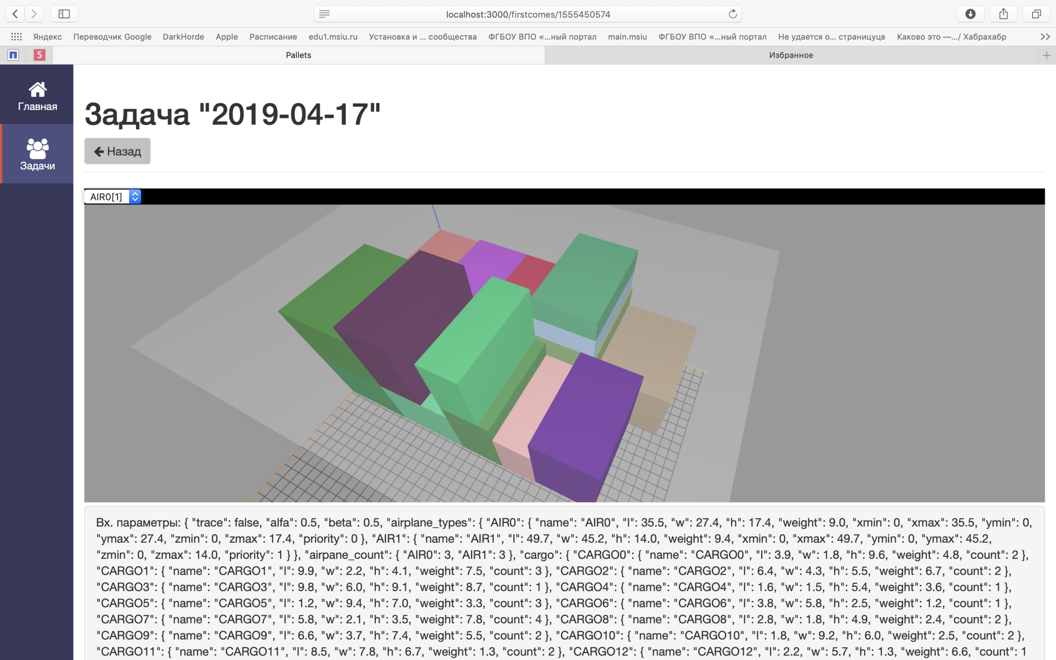Image resolution: width=1056 pixels, height=660 pixels.
Task: Click the reload page icon
Action: 732,14
